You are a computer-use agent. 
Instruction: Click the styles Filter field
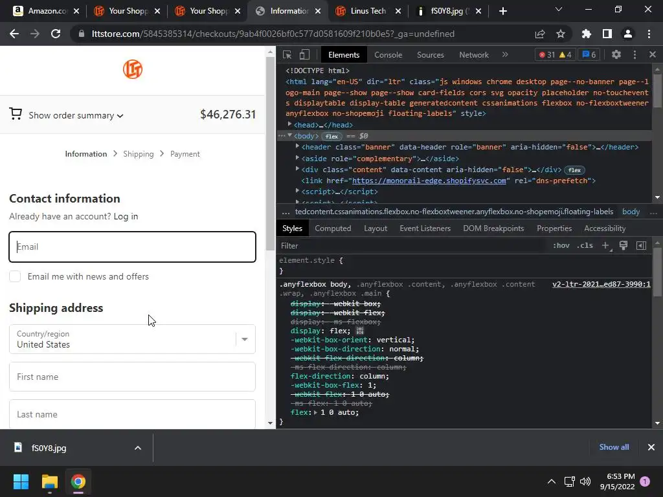pyautogui.click(x=412, y=245)
